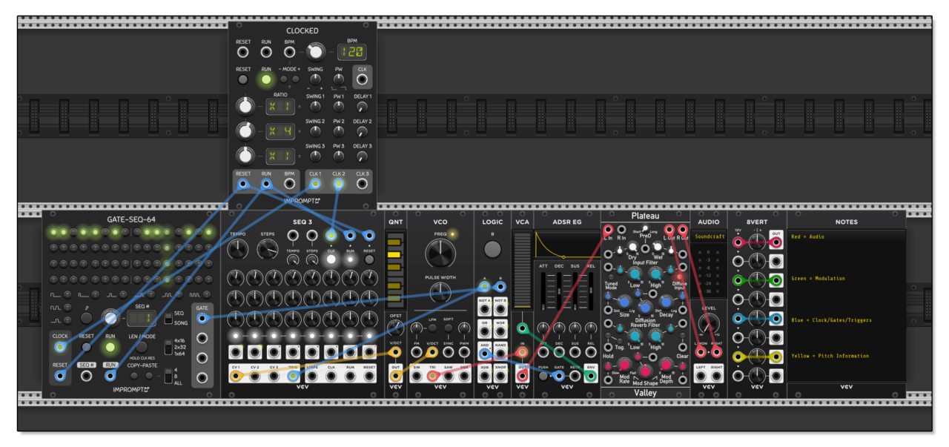Click the L In jack on Plateau
Image resolution: width=949 pixels, height=447 pixels.
pos(609,230)
